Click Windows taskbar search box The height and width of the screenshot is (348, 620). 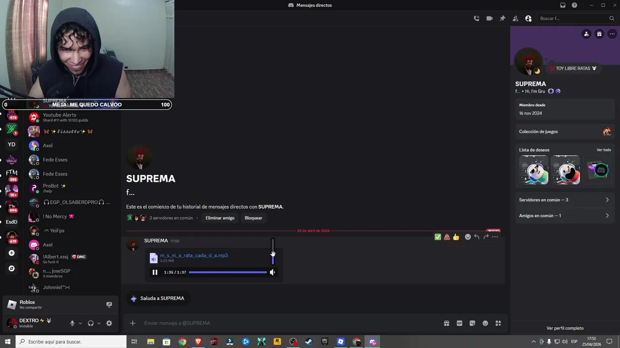pyautogui.click(x=71, y=342)
